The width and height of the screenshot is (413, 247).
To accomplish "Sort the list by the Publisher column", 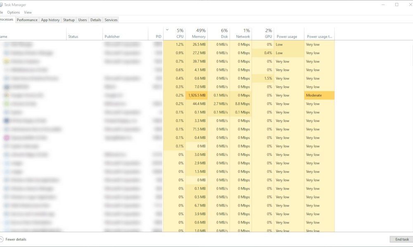I will coord(112,36).
